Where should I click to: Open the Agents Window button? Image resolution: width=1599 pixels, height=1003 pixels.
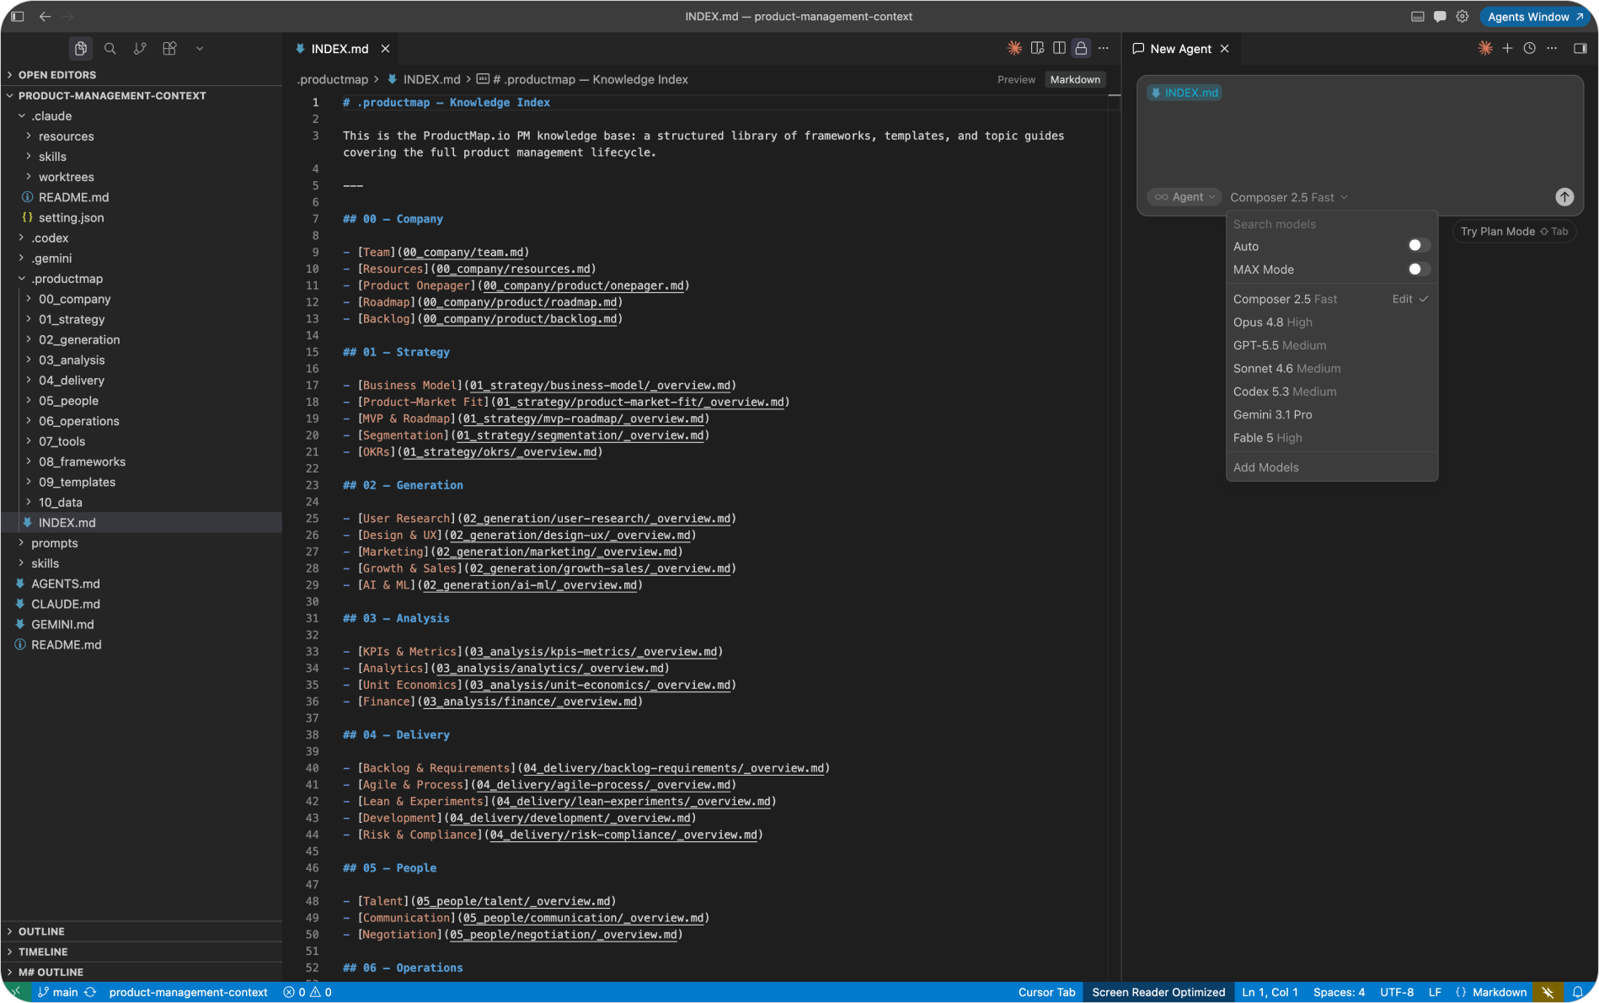1535,16
